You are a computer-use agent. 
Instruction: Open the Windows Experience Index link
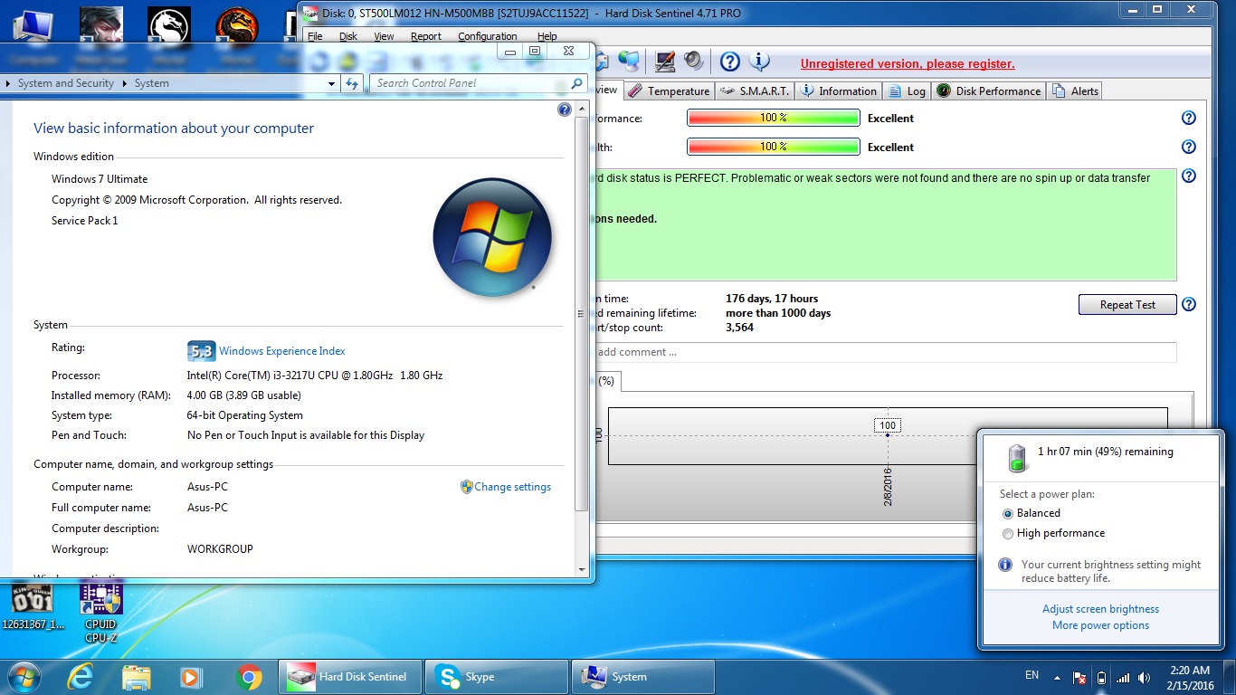(x=281, y=351)
